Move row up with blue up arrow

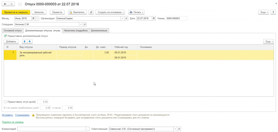tap(25, 41)
